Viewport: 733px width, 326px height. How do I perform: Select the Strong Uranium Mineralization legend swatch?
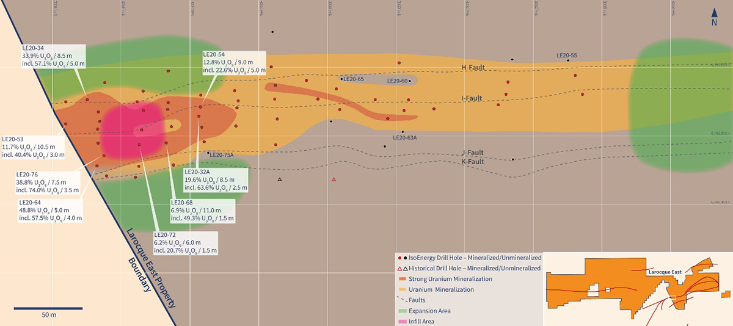point(402,279)
